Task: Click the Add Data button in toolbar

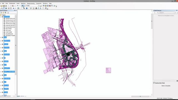Action: pyautogui.click(x=22, y=6)
